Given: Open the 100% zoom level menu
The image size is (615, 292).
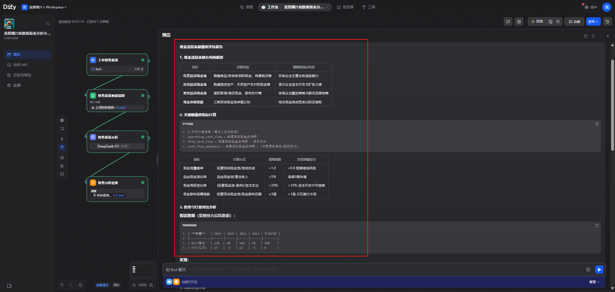Looking at the screenshot, I should (x=143, y=285).
